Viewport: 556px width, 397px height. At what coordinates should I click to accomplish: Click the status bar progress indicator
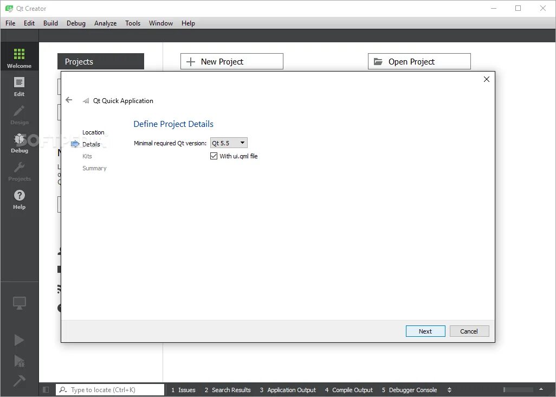pyautogui.click(x=518, y=389)
